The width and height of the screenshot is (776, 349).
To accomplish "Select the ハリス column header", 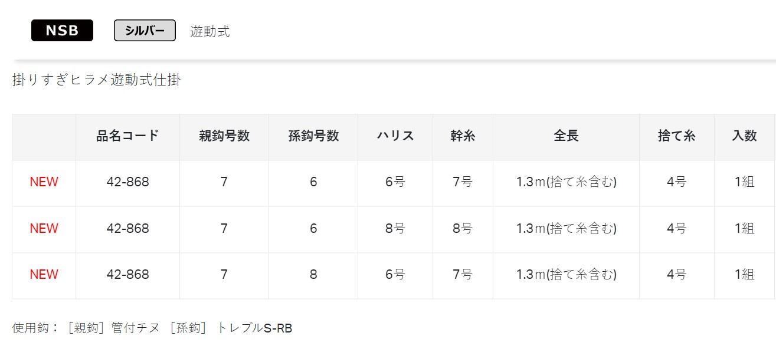I will 395,136.
